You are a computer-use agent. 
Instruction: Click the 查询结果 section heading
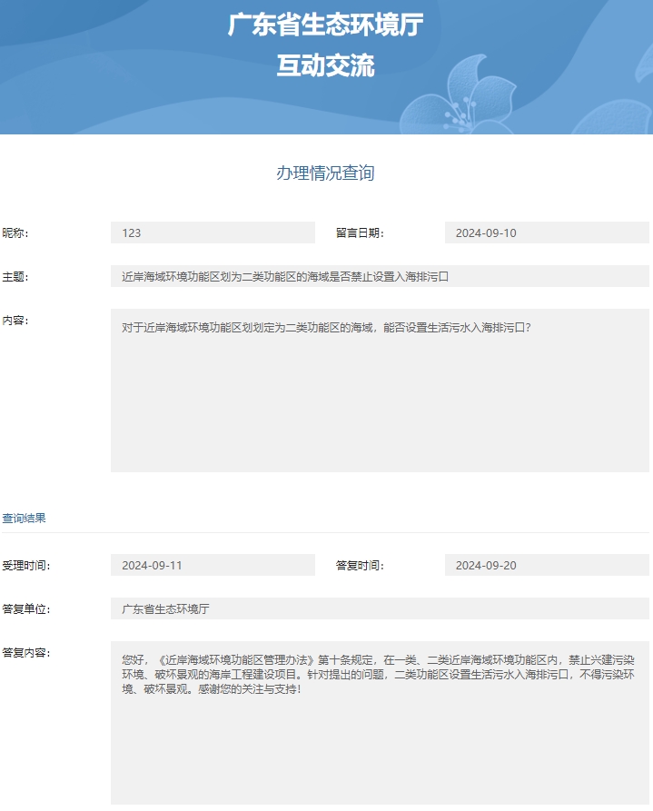click(x=24, y=518)
